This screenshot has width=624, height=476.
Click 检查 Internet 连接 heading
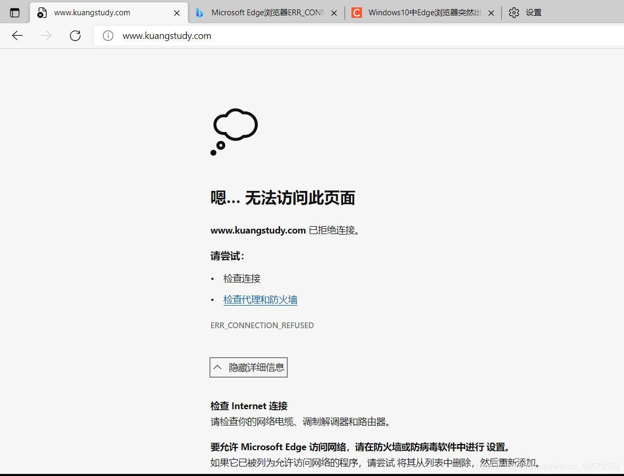(249, 406)
